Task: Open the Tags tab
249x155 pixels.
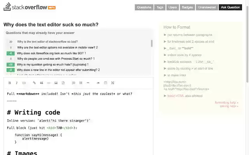Action: [160, 7]
